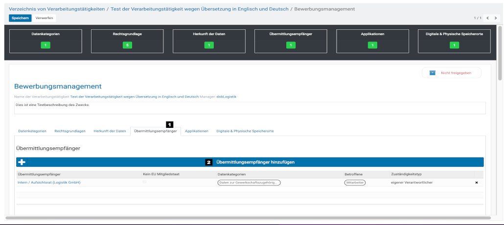504x225 pixels.
Task: Open the Datenkategorien stat box
Action: pyautogui.click(x=46, y=41)
